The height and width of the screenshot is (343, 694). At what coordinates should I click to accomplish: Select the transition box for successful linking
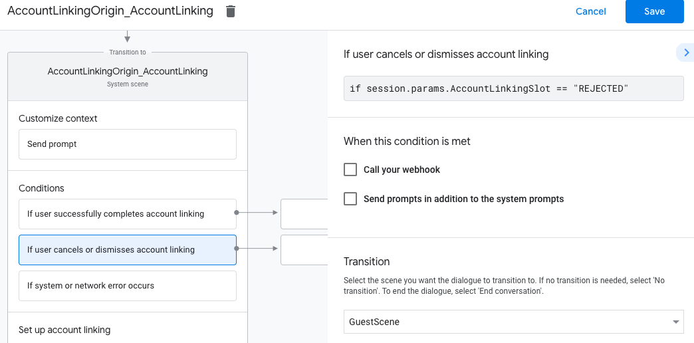[x=304, y=214]
